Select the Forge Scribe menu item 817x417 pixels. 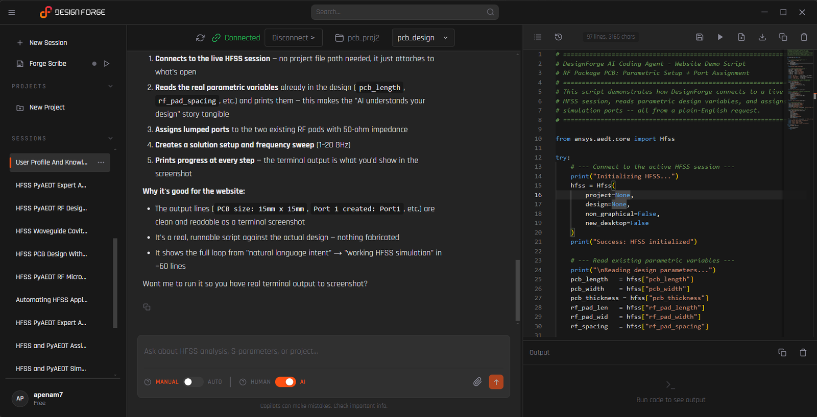(47, 64)
